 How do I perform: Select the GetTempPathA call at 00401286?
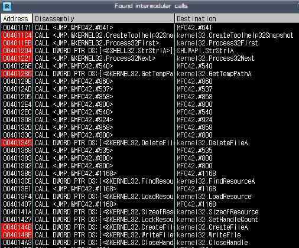pos(150,74)
